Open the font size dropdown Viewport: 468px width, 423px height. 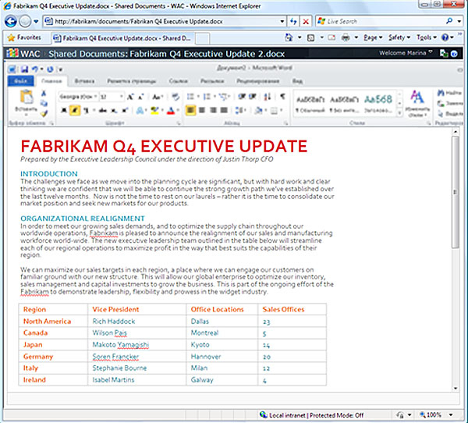tap(122, 97)
